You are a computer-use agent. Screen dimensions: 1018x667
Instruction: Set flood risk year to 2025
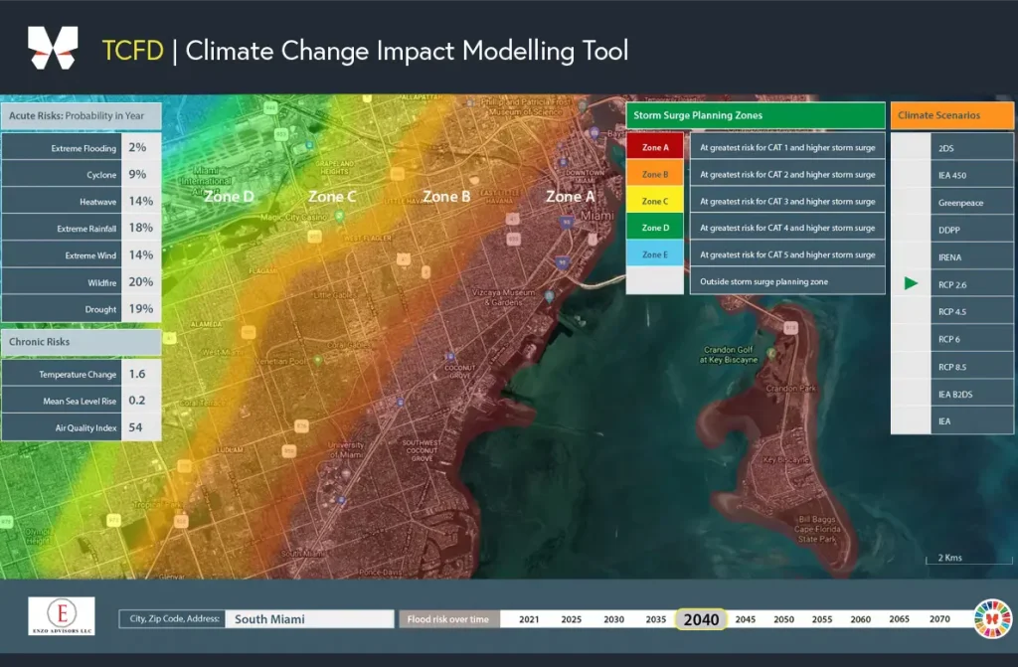pos(572,619)
